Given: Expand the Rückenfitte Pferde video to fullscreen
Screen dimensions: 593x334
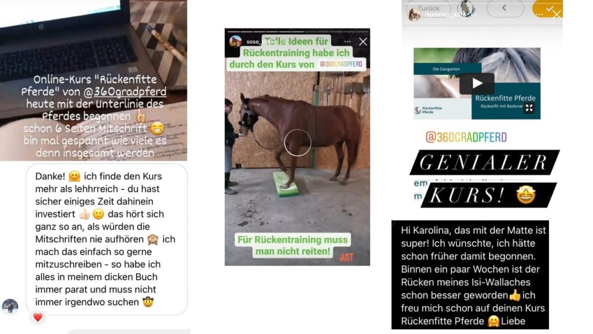Looking at the screenshot, I should pos(529,108).
